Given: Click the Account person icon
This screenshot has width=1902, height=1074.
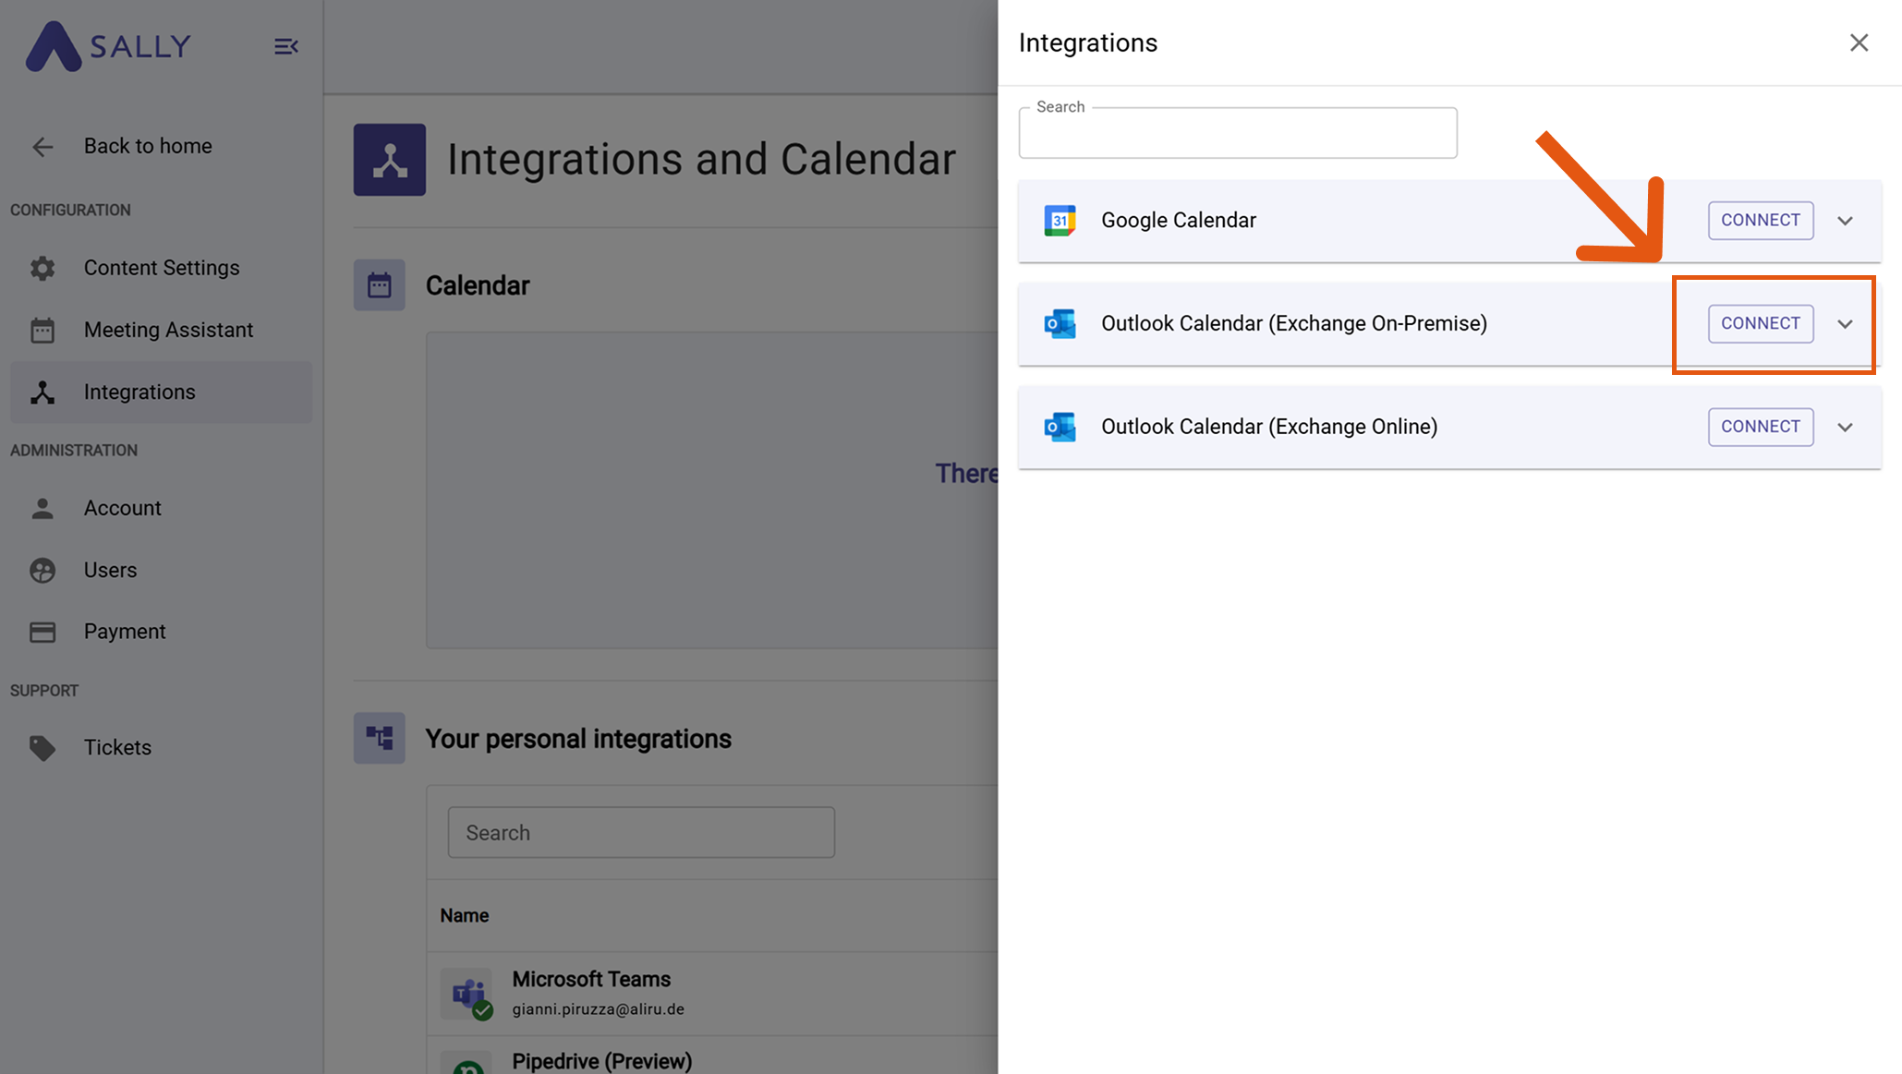Looking at the screenshot, I should point(42,508).
